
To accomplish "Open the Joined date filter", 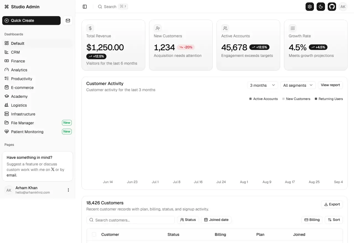I will click(216, 220).
